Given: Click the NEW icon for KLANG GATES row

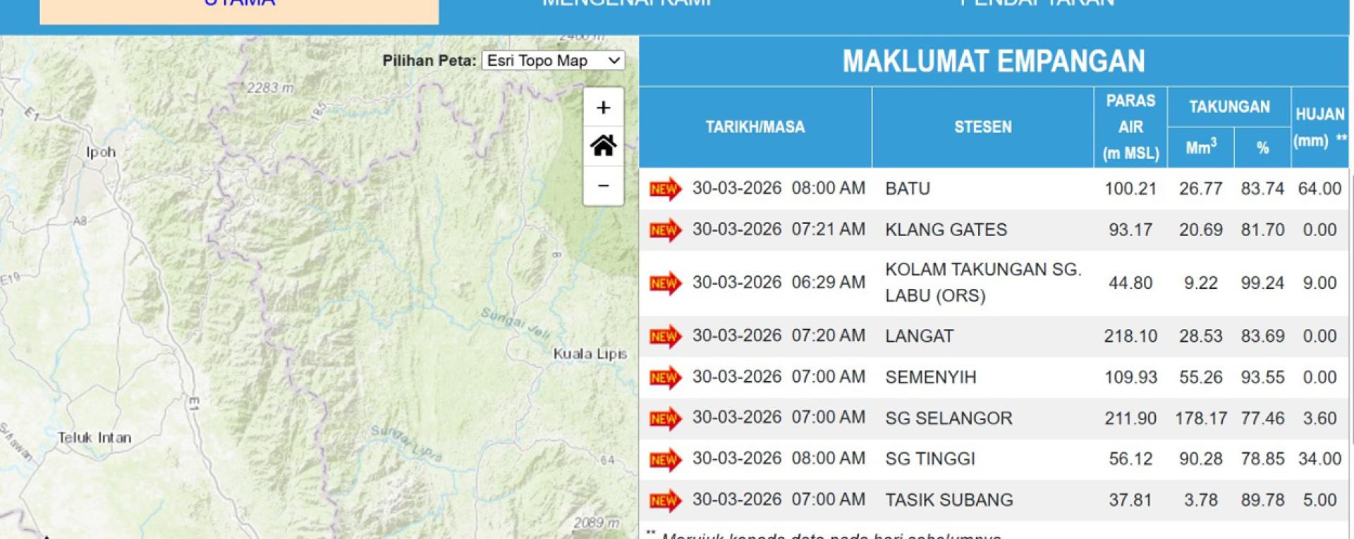Looking at the screenshot, I should (664, 230).
